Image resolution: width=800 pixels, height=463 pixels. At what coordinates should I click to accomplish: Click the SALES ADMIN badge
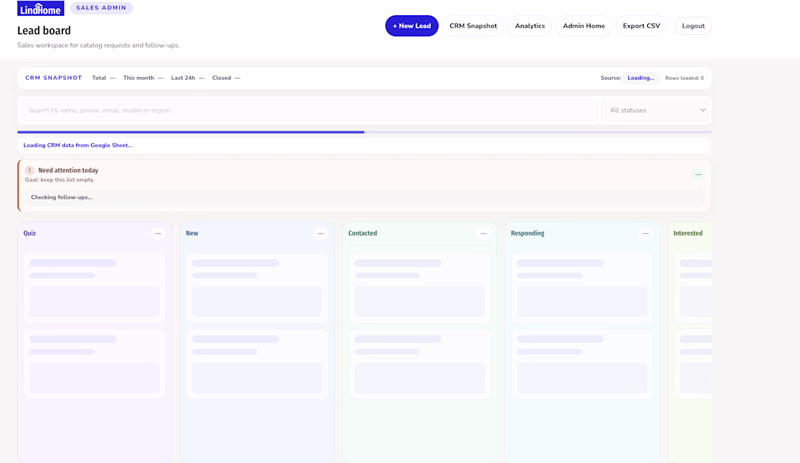pos(101,8)
